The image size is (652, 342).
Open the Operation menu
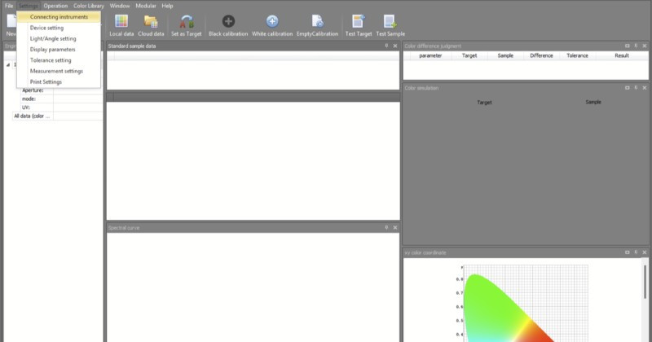(55, 6)
